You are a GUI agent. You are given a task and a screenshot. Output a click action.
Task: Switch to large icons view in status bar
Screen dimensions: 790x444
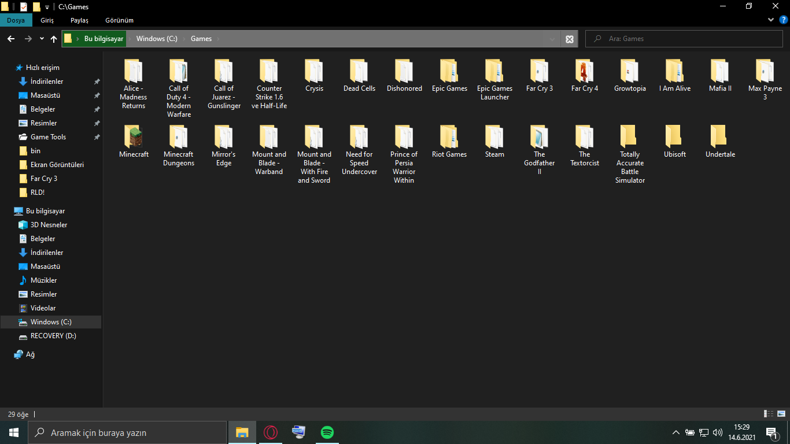[x=782, y=414]
